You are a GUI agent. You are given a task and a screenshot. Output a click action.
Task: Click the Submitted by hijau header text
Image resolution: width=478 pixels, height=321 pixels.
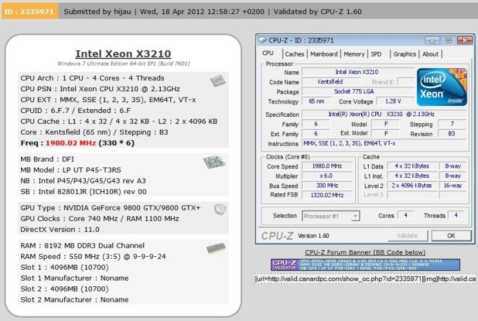tap(97, 12)
